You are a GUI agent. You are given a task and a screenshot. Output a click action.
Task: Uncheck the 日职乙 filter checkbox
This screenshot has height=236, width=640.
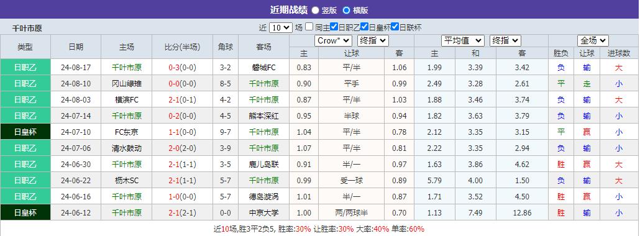click(x=334, y=27)
